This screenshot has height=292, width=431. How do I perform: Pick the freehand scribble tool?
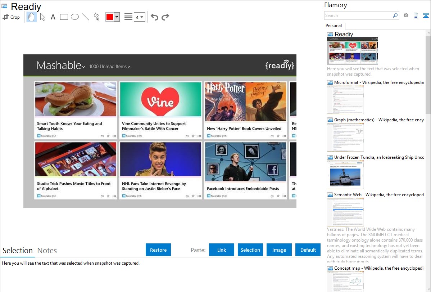tap(96, 17)
